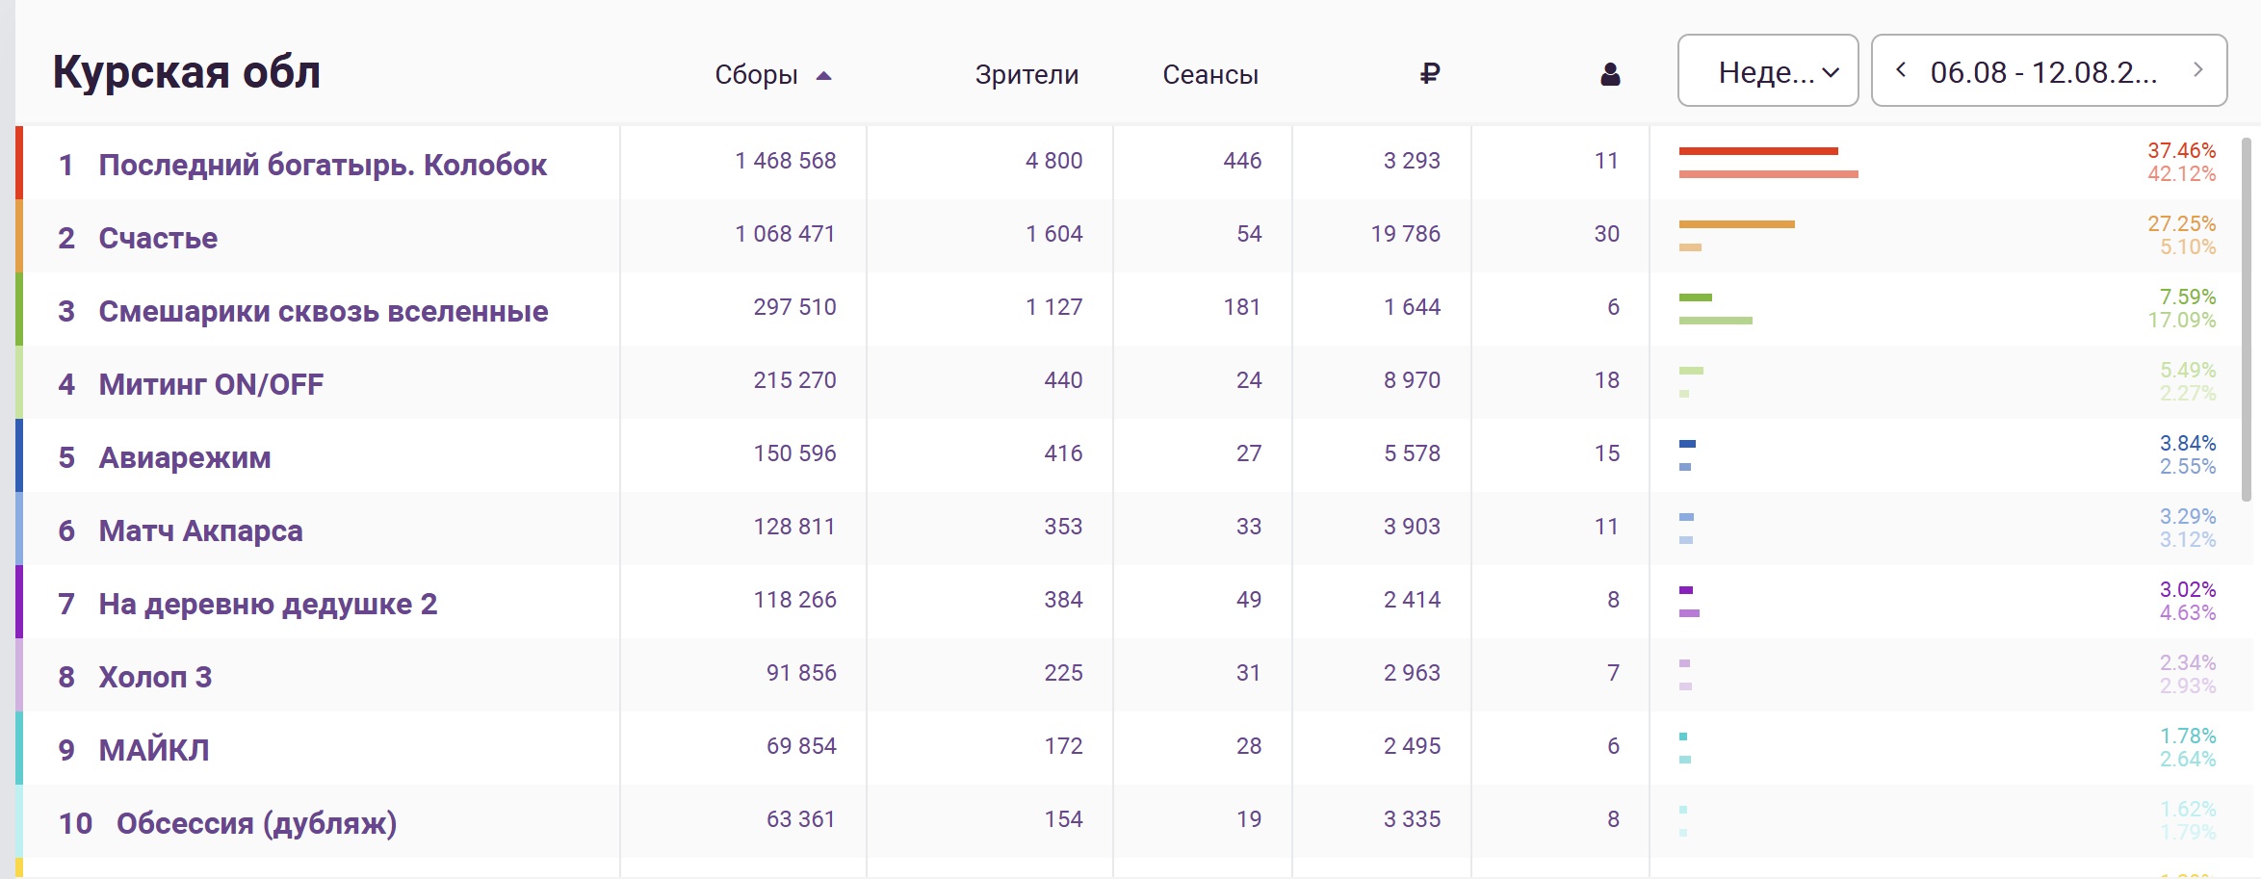This screenshot has width=2261, height=879.
Task: Go to next week with right arrow
Action: (x=2198, y=70)
